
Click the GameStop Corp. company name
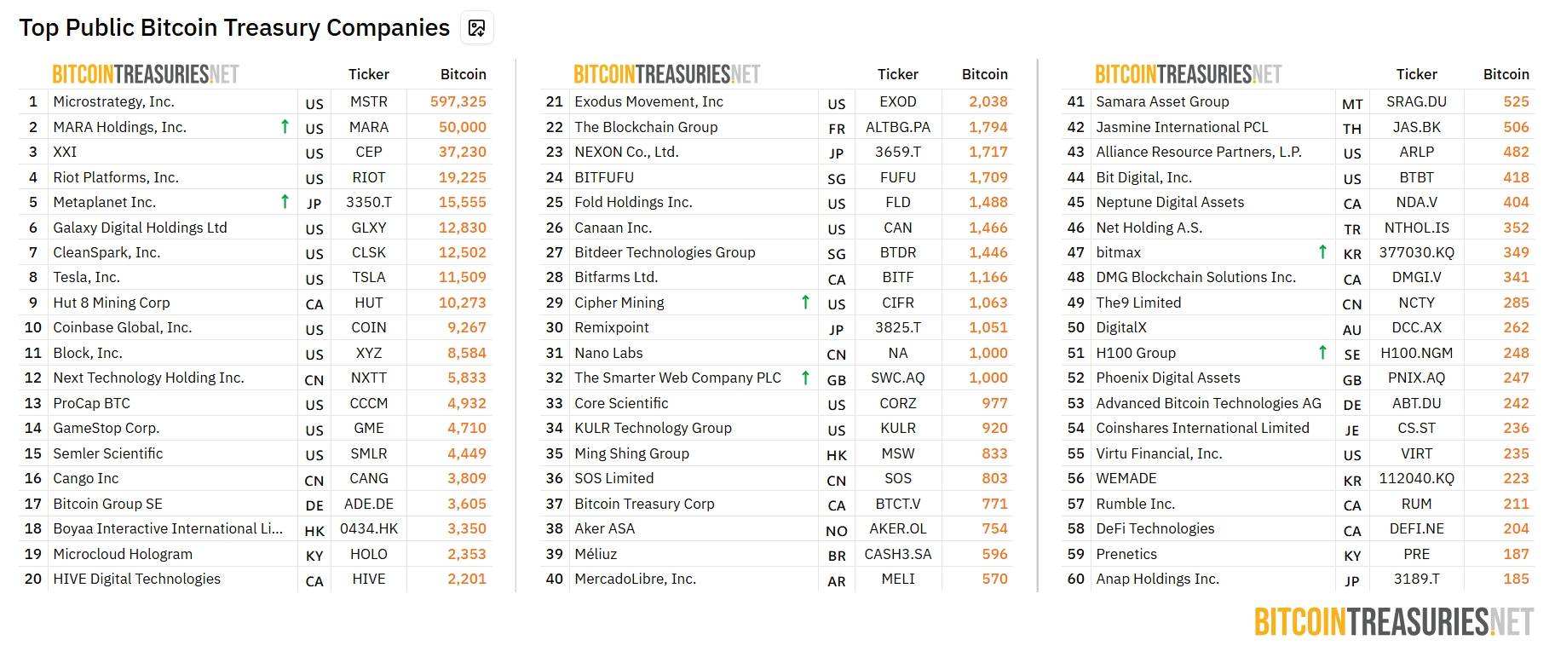[x=106, y=428]
